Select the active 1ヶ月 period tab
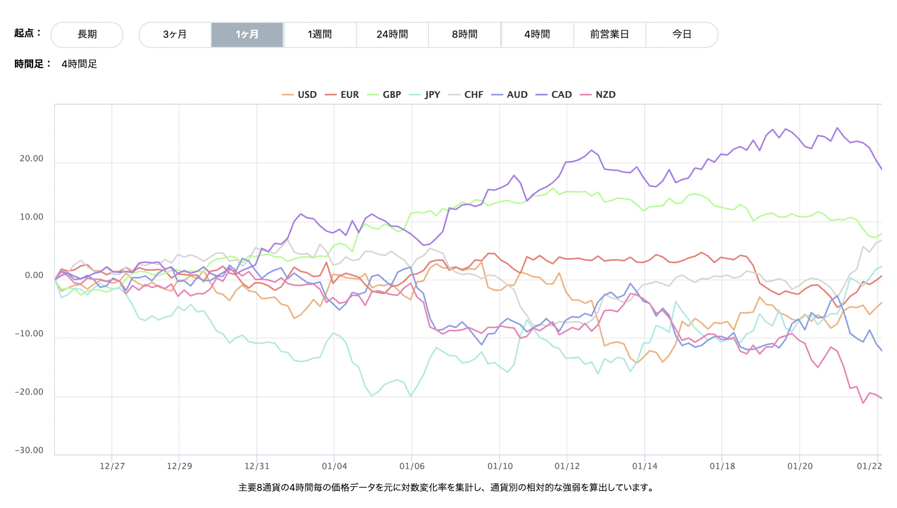Image resolution: width=897 pixels, height=508 pixels. pyautogui.click(x=247, y=34)
